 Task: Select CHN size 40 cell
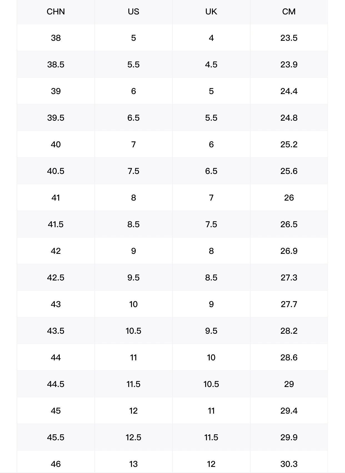click(56, 144)
